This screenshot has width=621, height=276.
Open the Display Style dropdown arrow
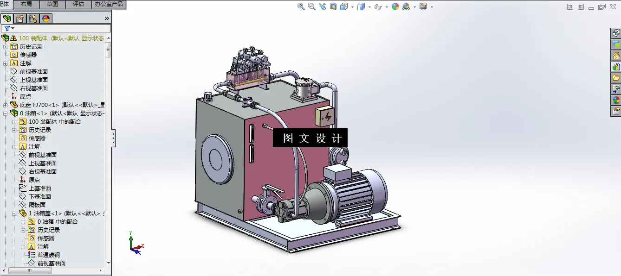(369, 7)
